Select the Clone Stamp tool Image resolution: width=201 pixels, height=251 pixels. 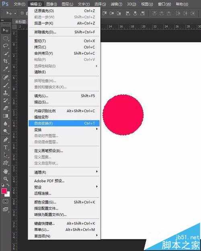6,93
